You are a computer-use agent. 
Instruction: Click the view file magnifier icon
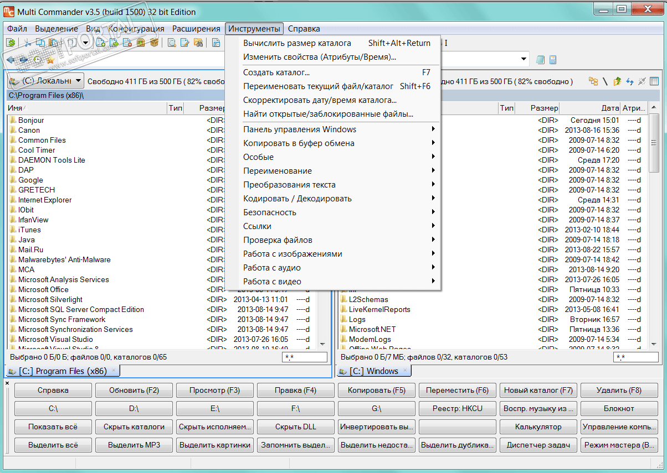[x=172, y=43]
